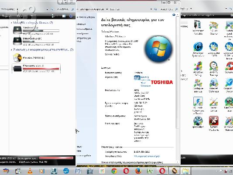Toggle the preview pane icon in the drives window
This screenshot has width=233, height=175.
coord(64,16)
